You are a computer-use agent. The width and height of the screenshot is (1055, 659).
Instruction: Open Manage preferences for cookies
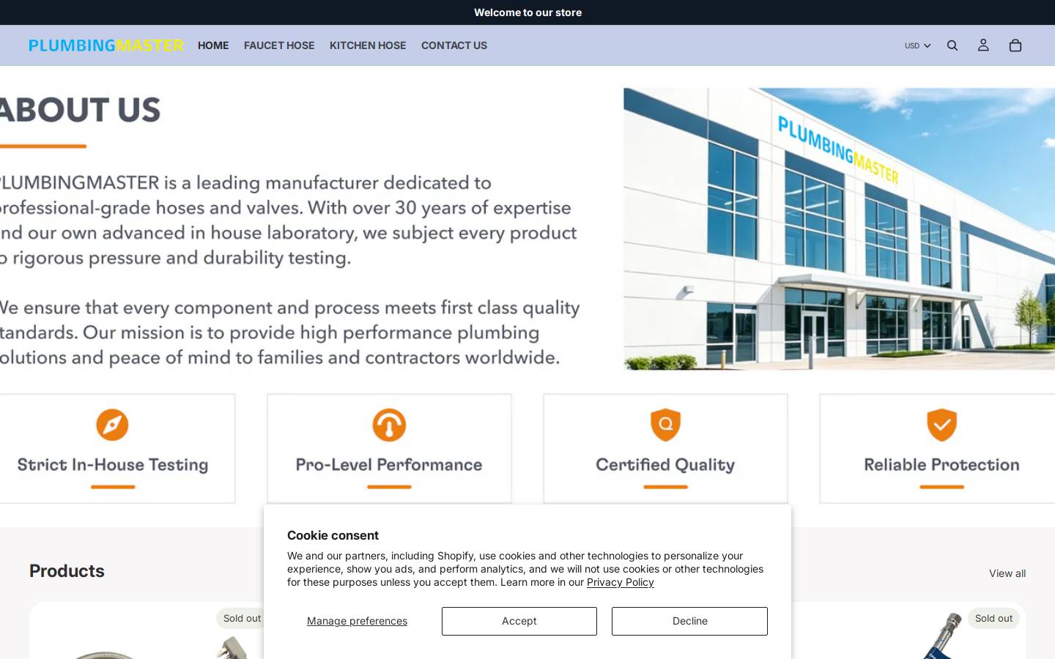[357, 621]
